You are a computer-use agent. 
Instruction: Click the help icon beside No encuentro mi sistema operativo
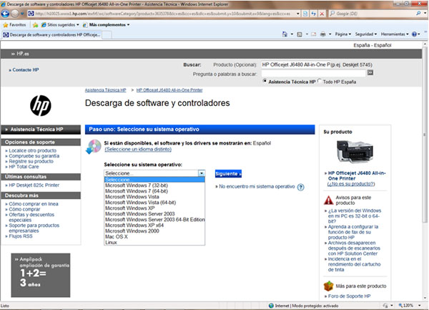point(300,188)
